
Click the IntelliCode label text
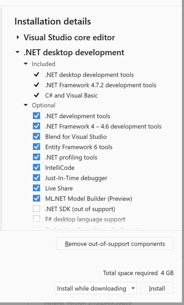click(60, 168)
